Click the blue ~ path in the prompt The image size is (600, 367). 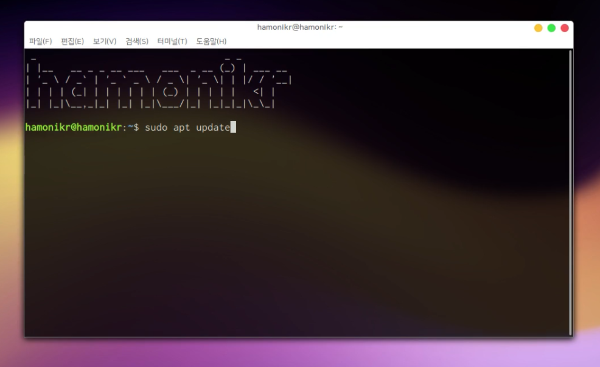coord(130,128)
